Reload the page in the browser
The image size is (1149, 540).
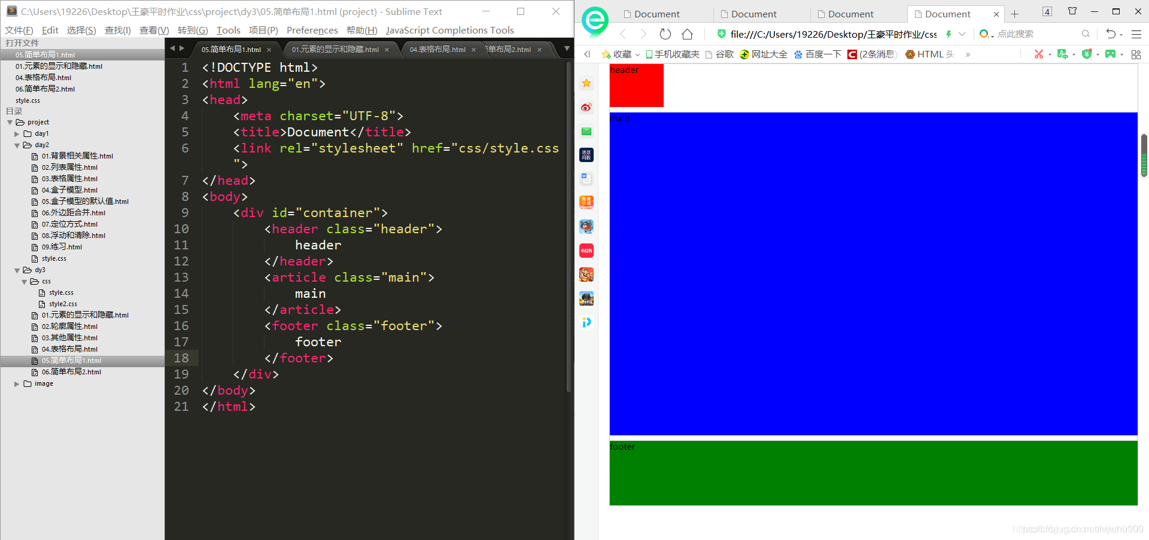point(665,34)
